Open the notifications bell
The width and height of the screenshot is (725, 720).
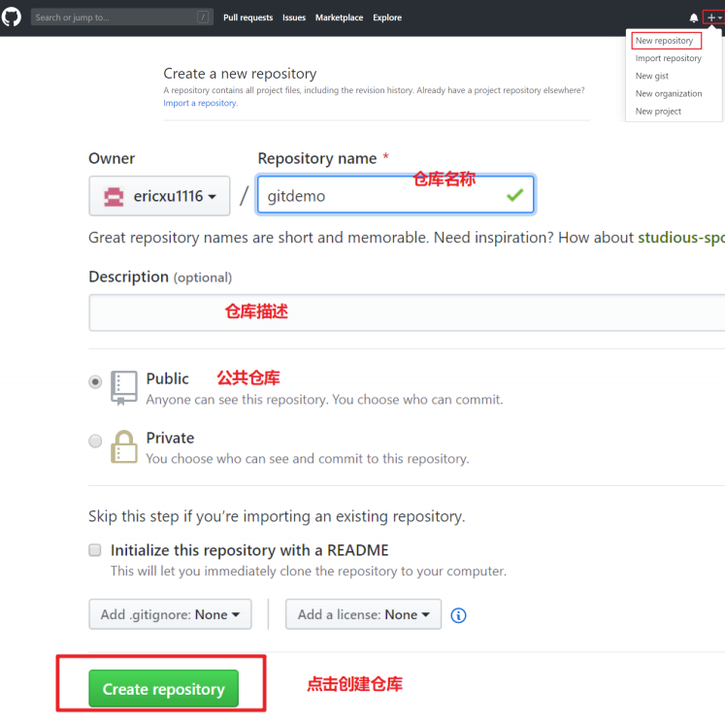click(x=694, y=18)
